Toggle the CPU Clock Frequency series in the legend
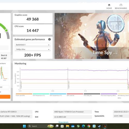Image resolution: width=129 pixels, height=129 pixels. 109,95
